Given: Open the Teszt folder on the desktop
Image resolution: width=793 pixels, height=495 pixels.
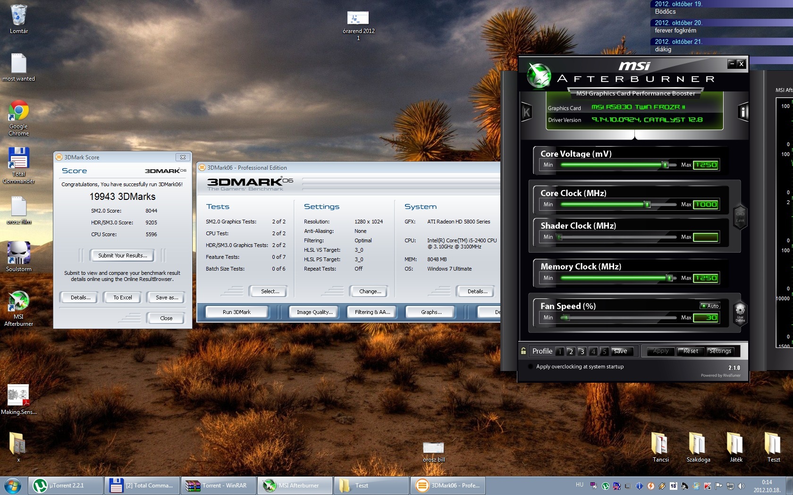Looking at the screenshot, I should [773, 446].
